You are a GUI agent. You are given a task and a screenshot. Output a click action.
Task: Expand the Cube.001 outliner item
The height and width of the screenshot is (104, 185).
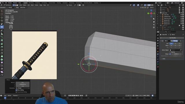(161, 15)
